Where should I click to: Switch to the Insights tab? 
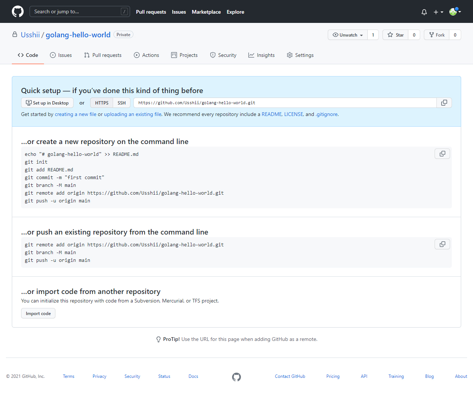(262, 55)
